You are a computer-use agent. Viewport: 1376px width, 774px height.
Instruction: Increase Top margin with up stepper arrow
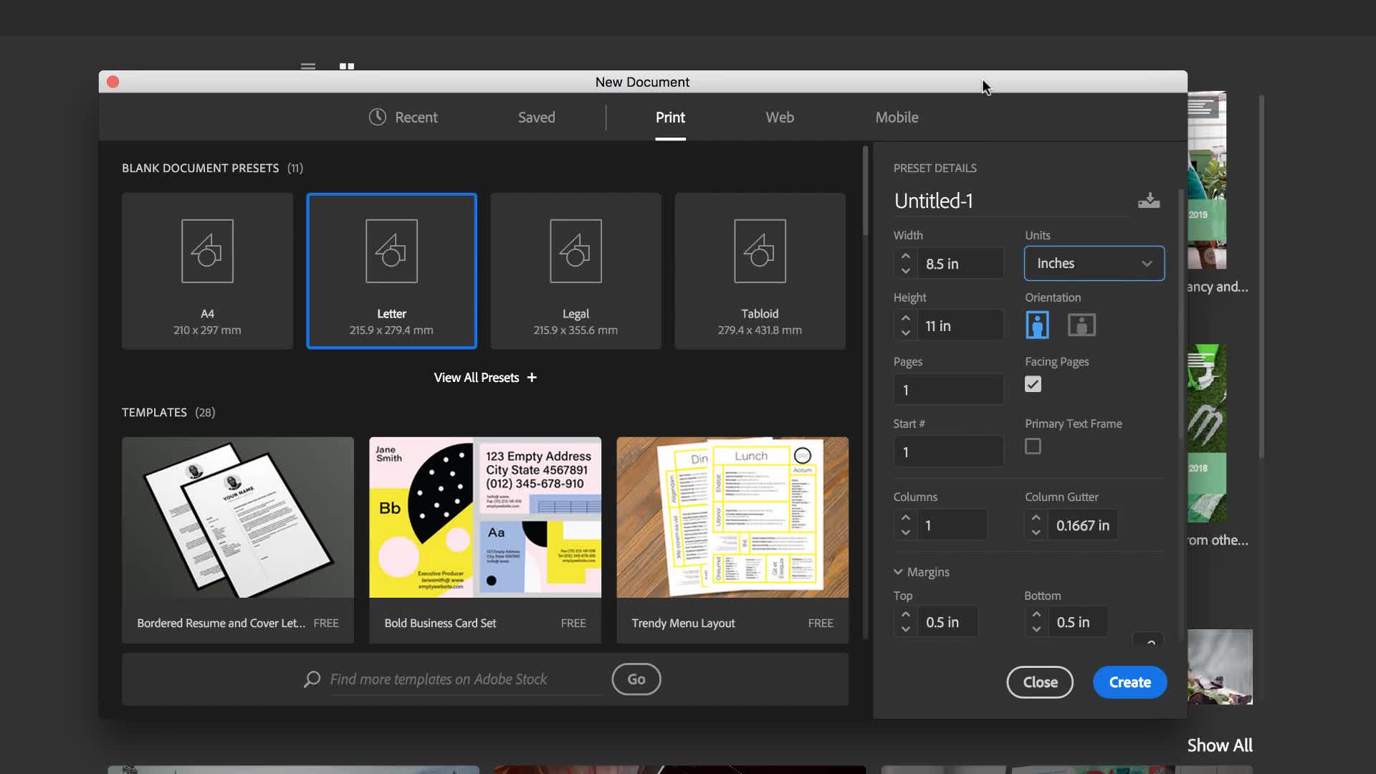(906, 614)
